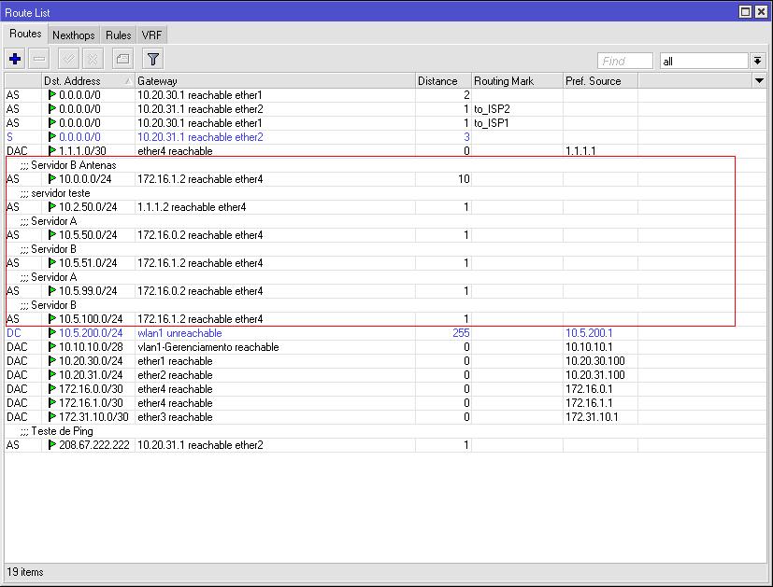Click the minus remove route button

[x=39, y=59]
